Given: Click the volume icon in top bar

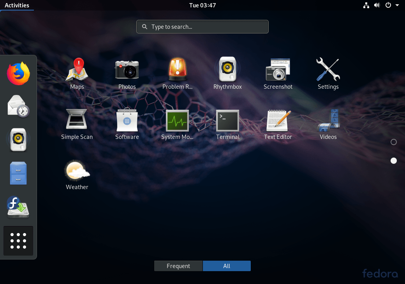Looking at the screenshot, I should (x=377, y=5).
